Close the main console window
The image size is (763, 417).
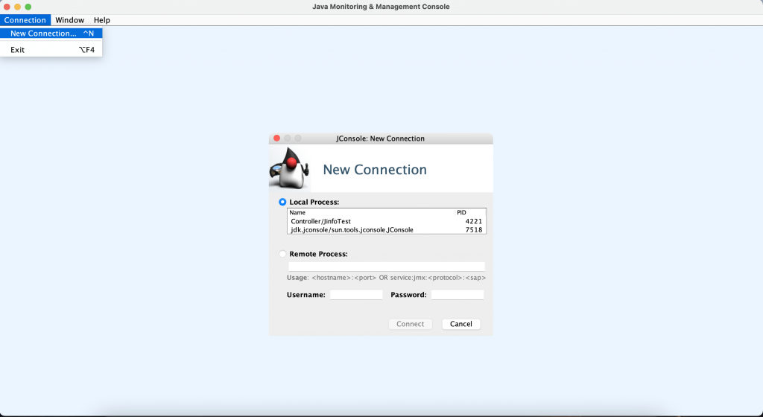pos(7,7)
